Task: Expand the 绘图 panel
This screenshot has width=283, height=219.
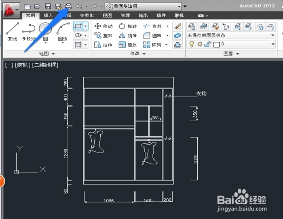Action: [47, 54]
